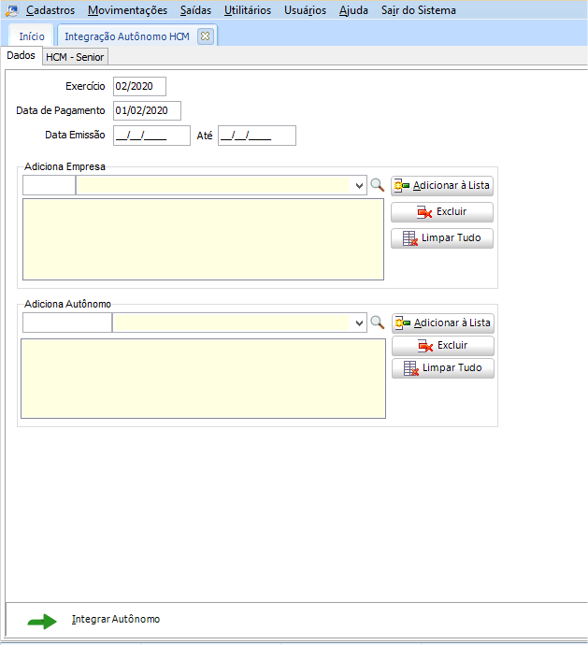Viewport: 588px width, 645px height.
Task: Click the Empresa search magnifier icon
Action: [377, 185]
